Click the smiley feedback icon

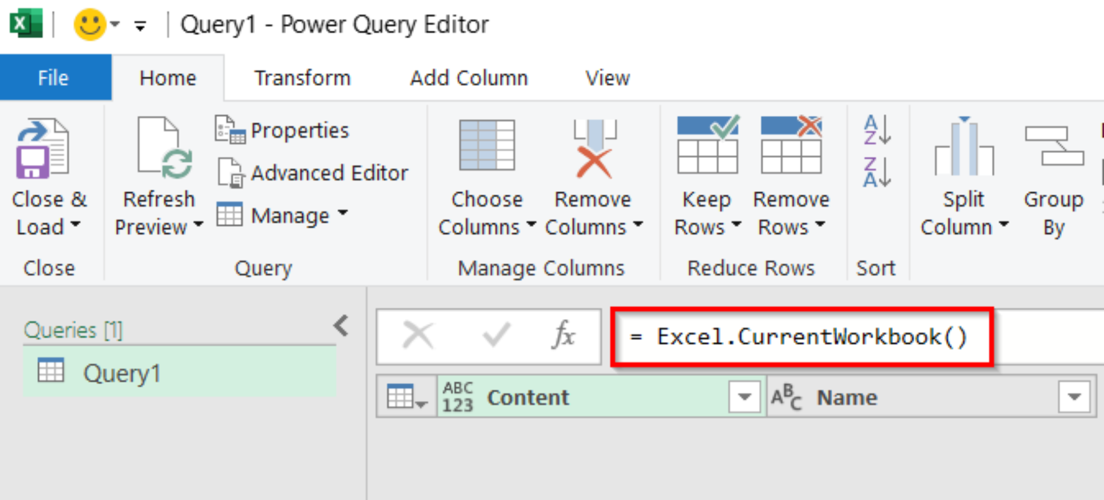pos(89,24)
